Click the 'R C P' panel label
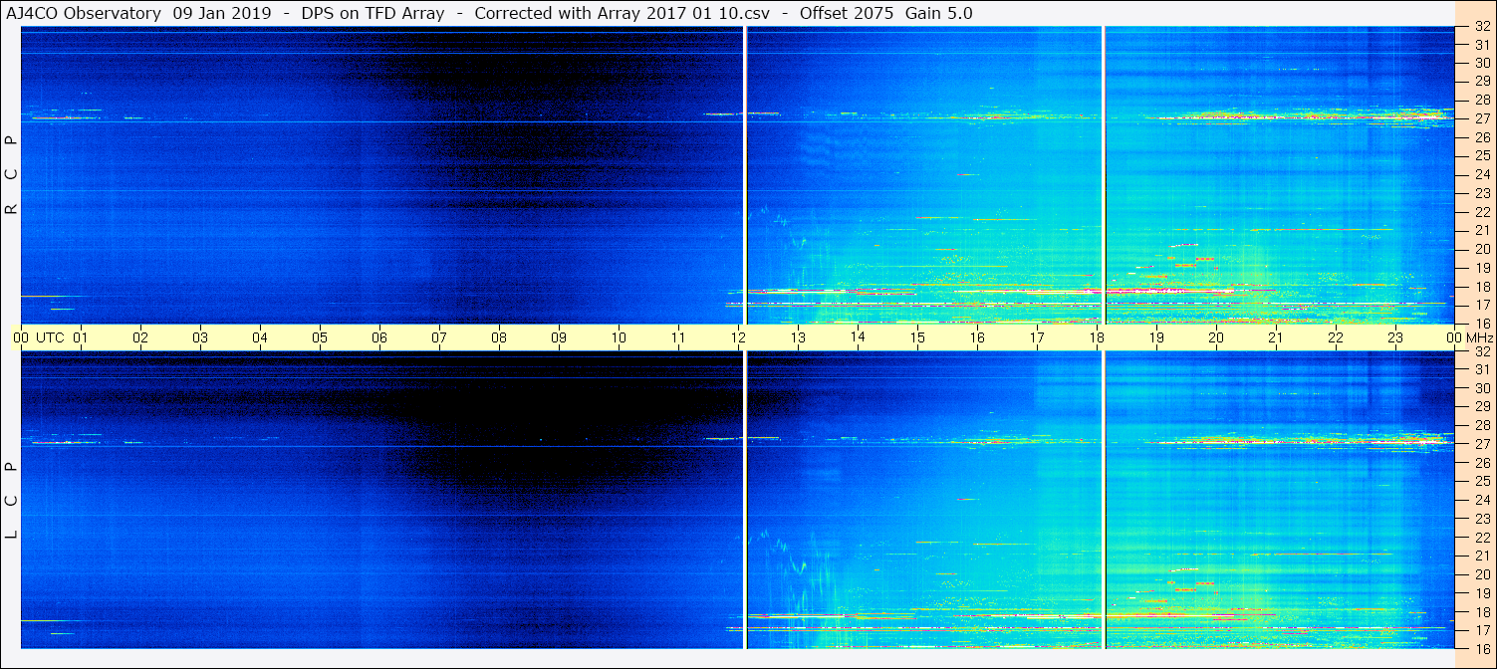 click(12, 175)
